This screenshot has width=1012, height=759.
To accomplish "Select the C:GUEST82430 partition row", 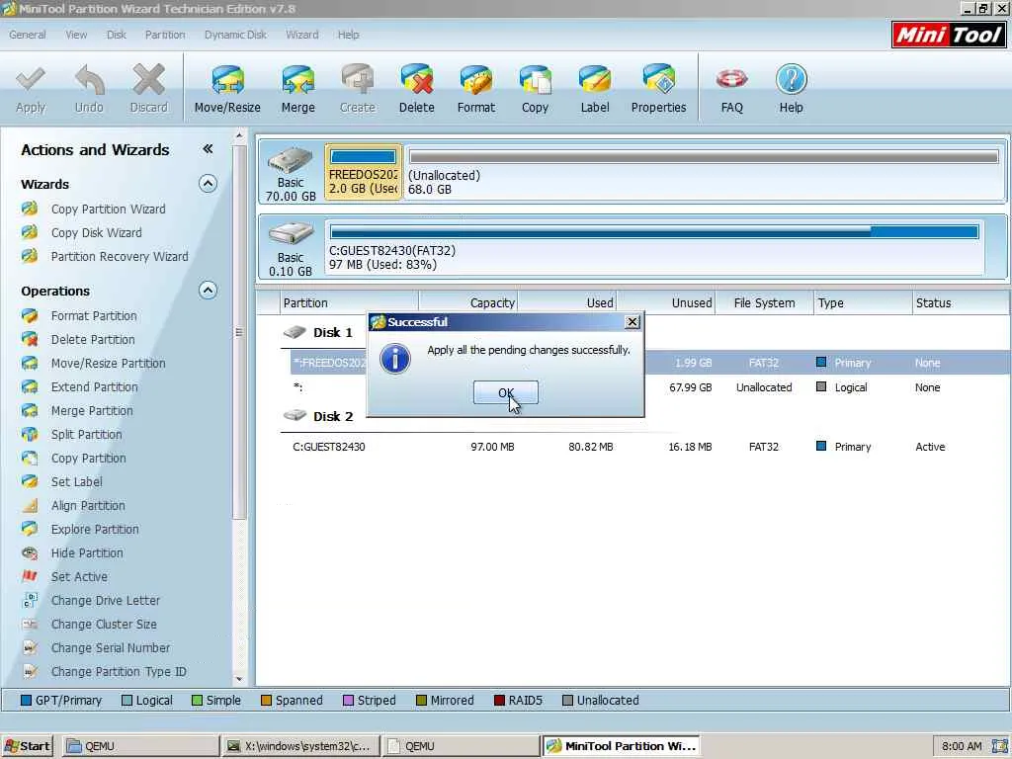I will point(645,447).
